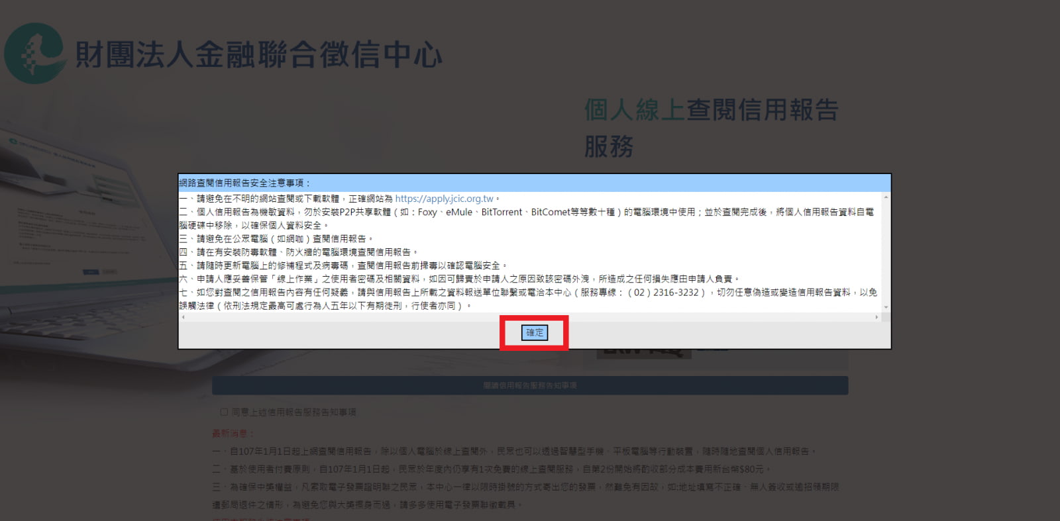The image size is (1060, 521).
Task: Select the notice line starting with 三、請避免在公眾電腦
Action: (276, 238)
